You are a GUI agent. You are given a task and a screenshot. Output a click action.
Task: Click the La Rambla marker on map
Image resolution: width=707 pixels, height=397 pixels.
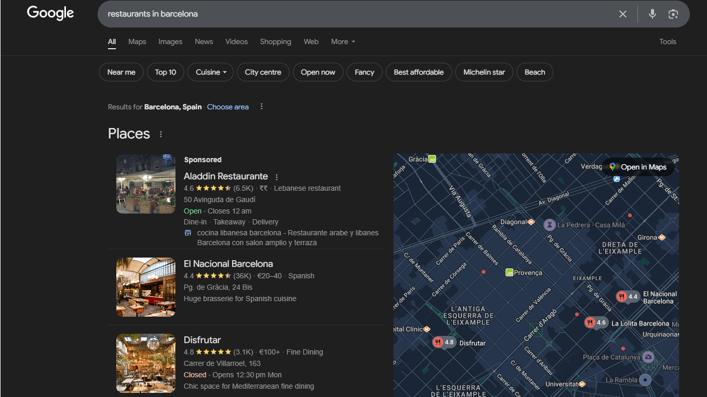[645, 380]
